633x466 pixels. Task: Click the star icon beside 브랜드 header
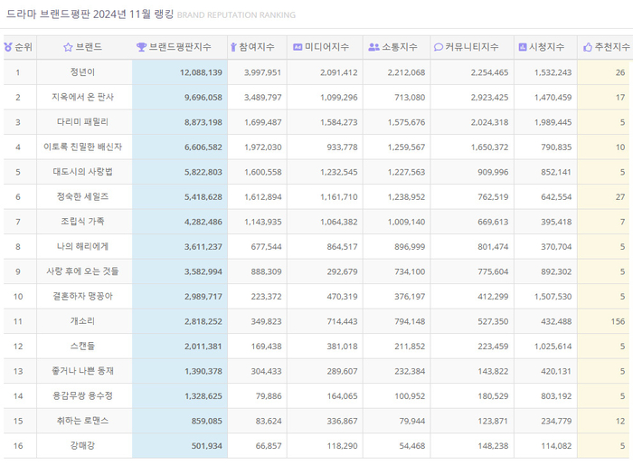click(68, 47)
